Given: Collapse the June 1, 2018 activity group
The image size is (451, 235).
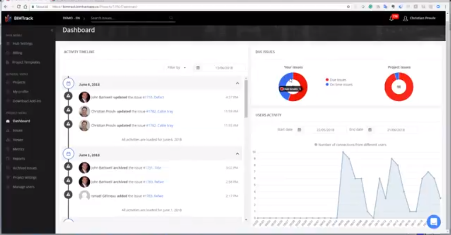Looking at the screenshot, I should point(237,154).
